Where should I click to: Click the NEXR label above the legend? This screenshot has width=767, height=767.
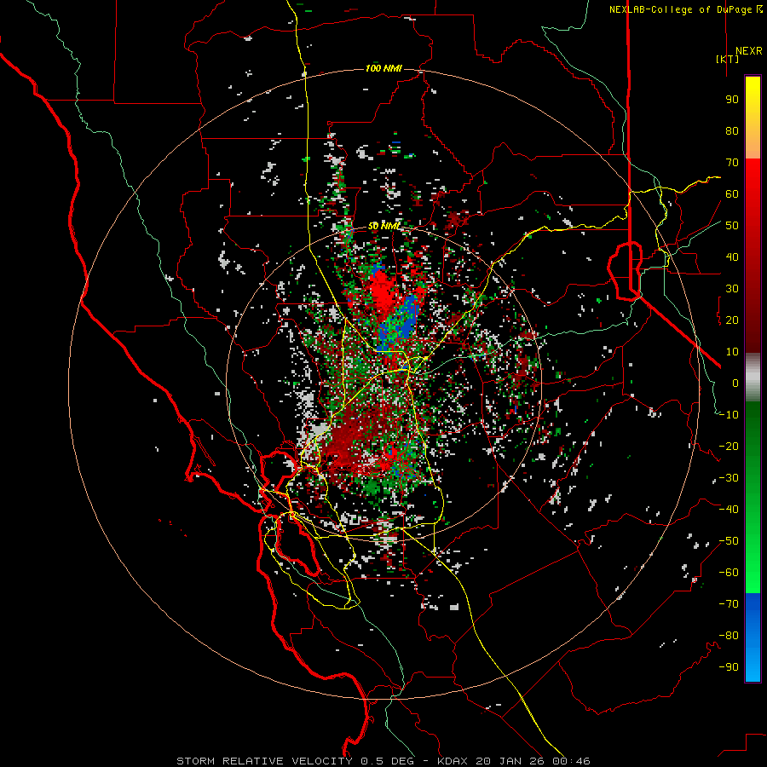point(749,51)
